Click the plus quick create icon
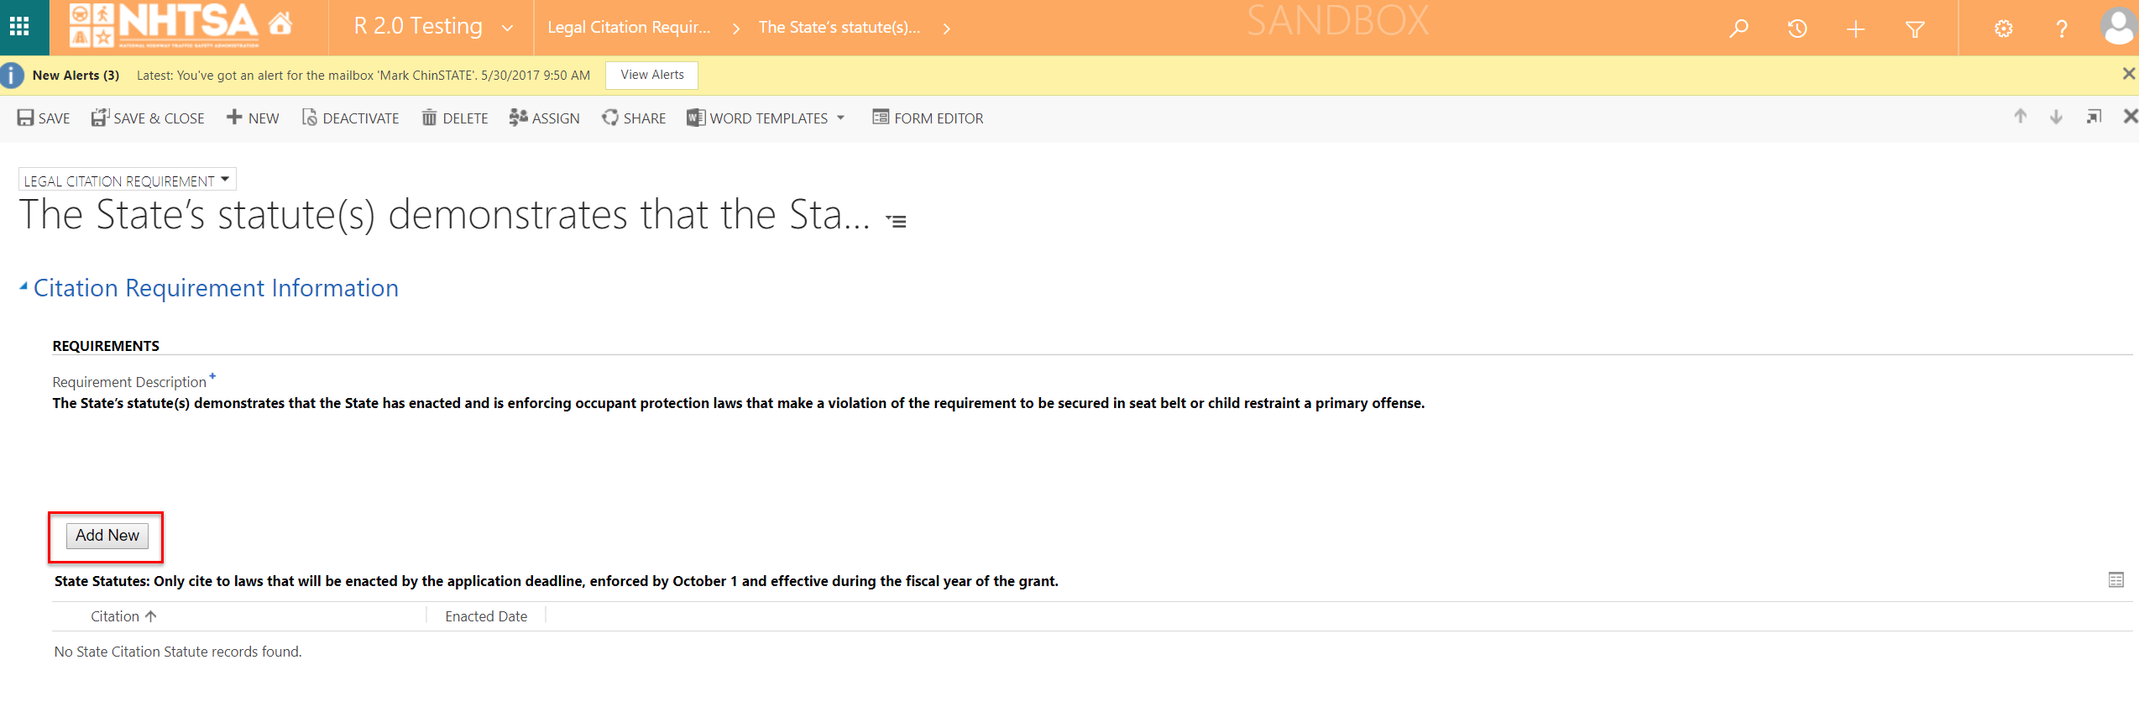This screenshot has height=728, width=2139. point(1856,29)
